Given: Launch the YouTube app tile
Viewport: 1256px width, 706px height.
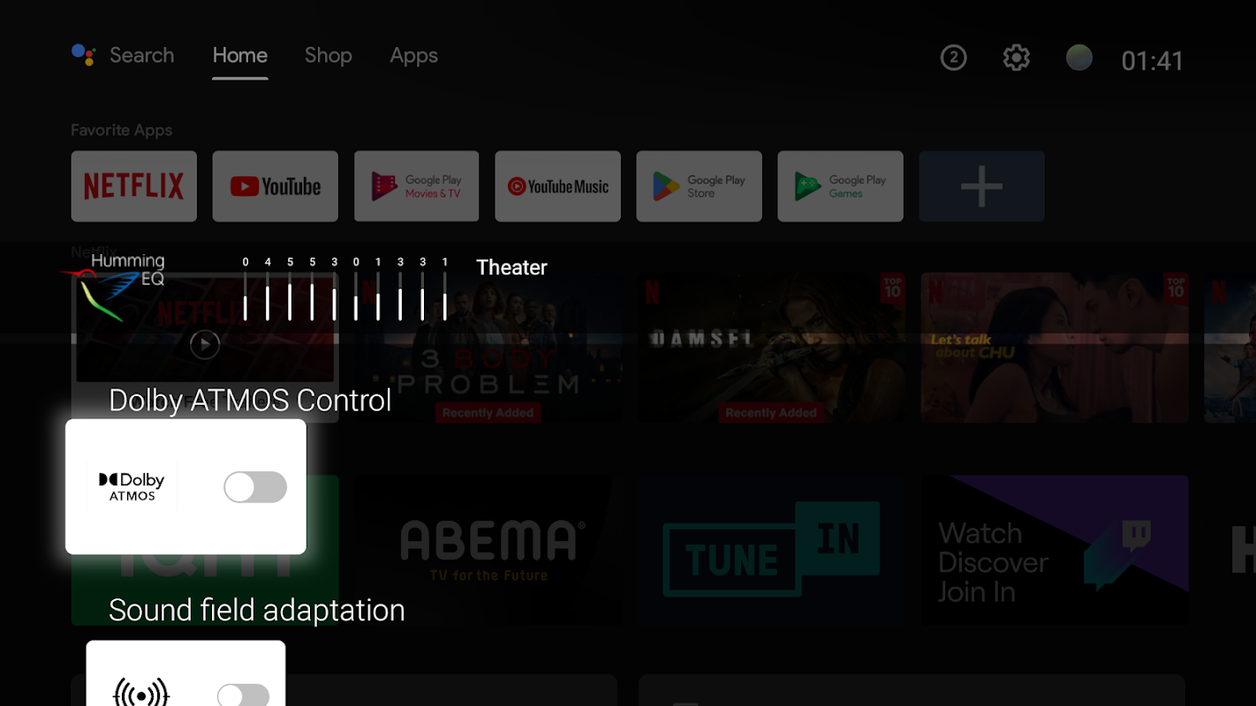Looking at the screenshot, I should [276, 186].
